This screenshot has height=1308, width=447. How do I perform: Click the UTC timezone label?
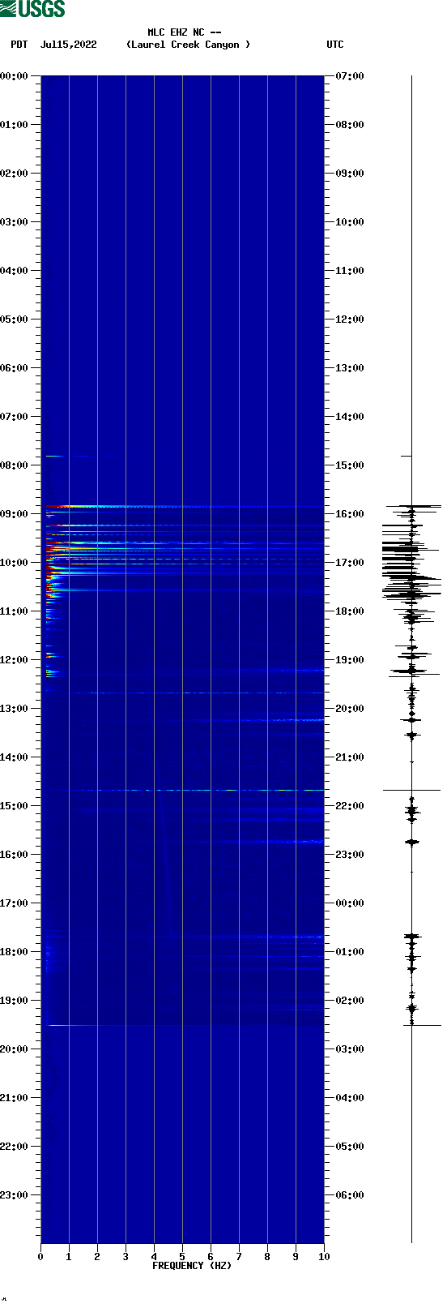[x=335, y=45]
